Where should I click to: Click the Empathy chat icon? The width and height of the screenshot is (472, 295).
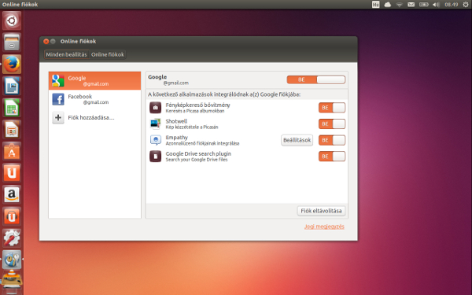(155, 140)
